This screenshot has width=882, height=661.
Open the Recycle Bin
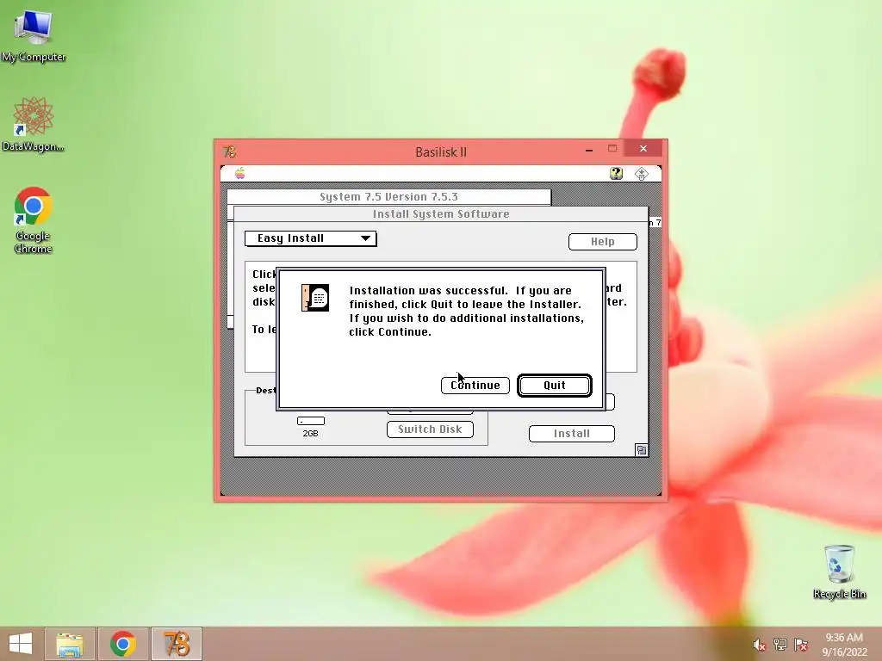click(x=839, y=571)
